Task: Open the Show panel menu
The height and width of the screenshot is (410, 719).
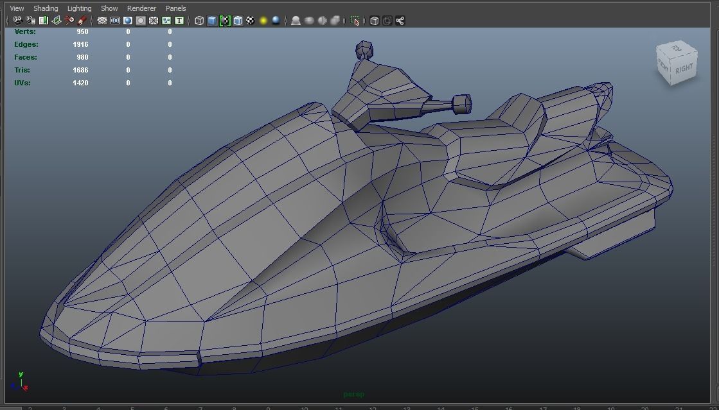Action: [109, 8]
